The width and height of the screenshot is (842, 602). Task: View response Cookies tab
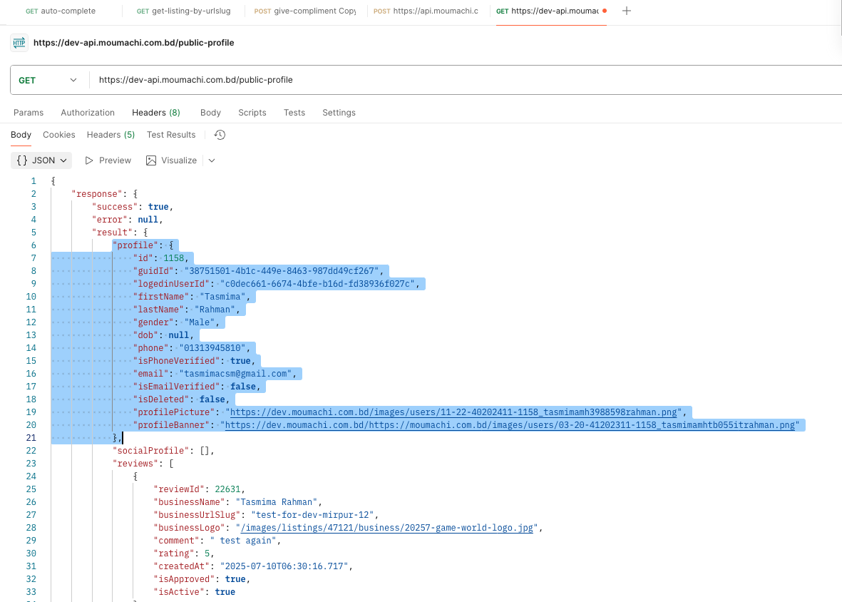[x=59, y=135]
